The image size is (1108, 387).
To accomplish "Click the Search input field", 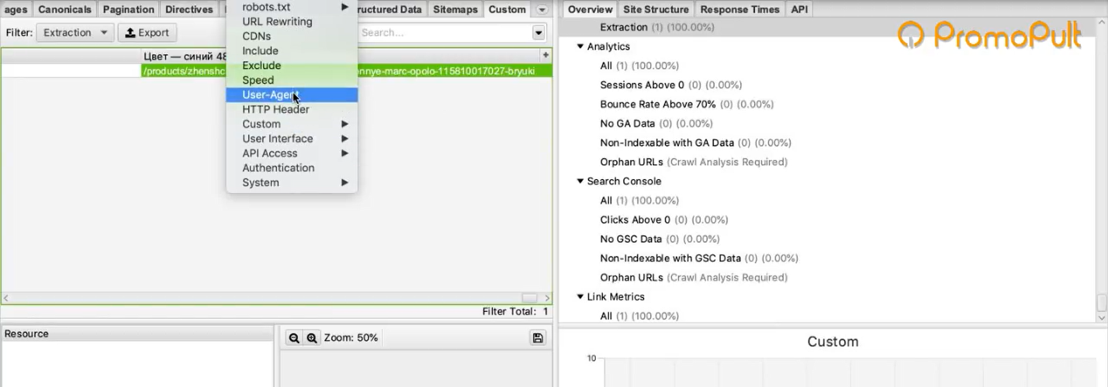I will coord(443,33).
